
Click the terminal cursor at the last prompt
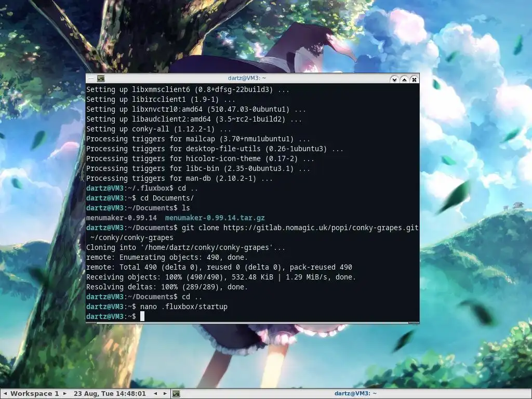(x=142, y=316)
